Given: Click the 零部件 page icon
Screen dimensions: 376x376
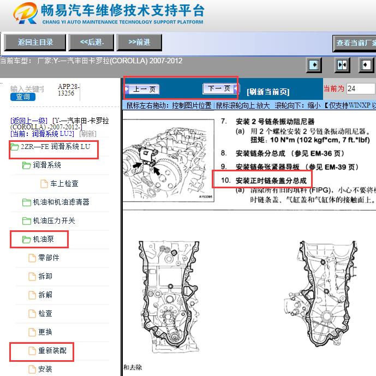Looking at the screenshot, I should [32, 258].
